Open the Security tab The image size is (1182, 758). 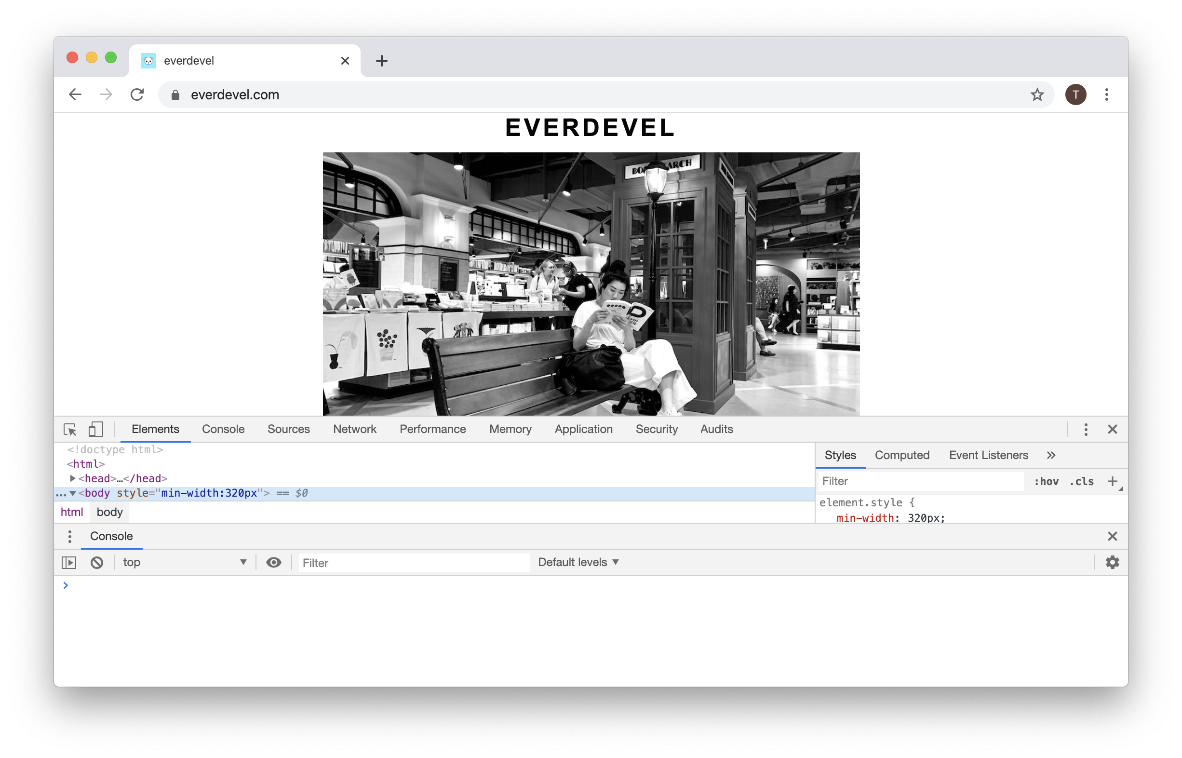(x=657, y=429)
